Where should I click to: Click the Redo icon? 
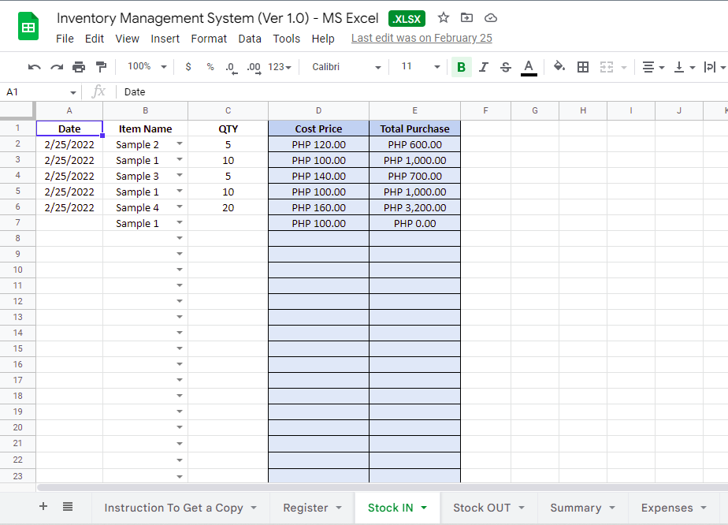click(x=57, y=67)
